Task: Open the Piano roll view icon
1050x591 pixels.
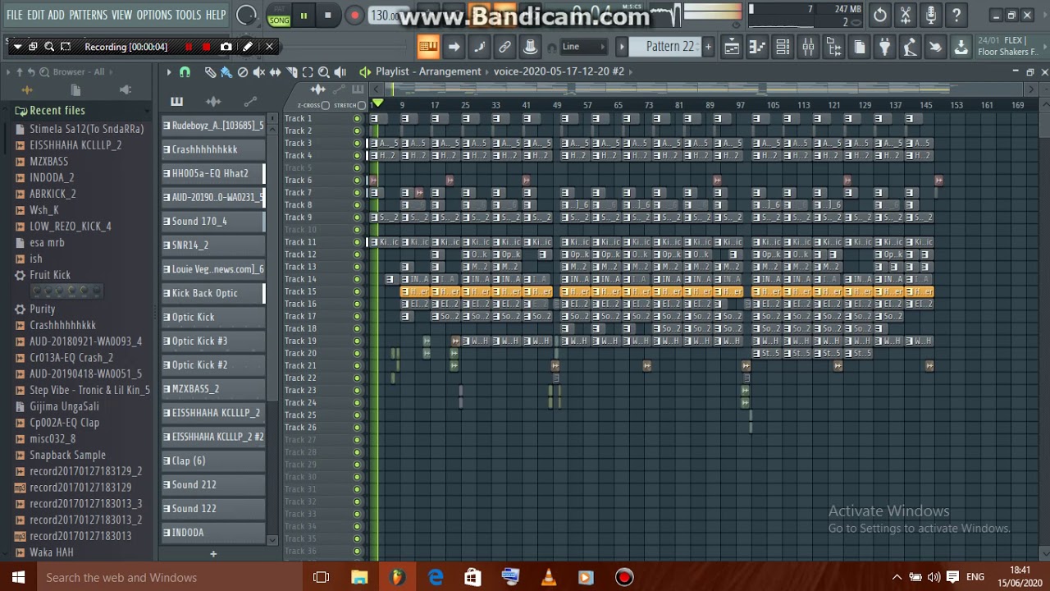Action: point(757,47)
